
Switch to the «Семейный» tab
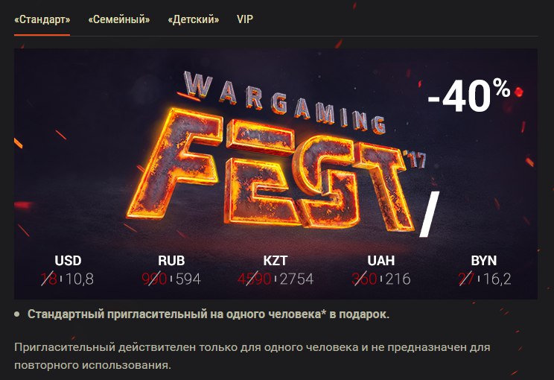click(x=119, y=19)
